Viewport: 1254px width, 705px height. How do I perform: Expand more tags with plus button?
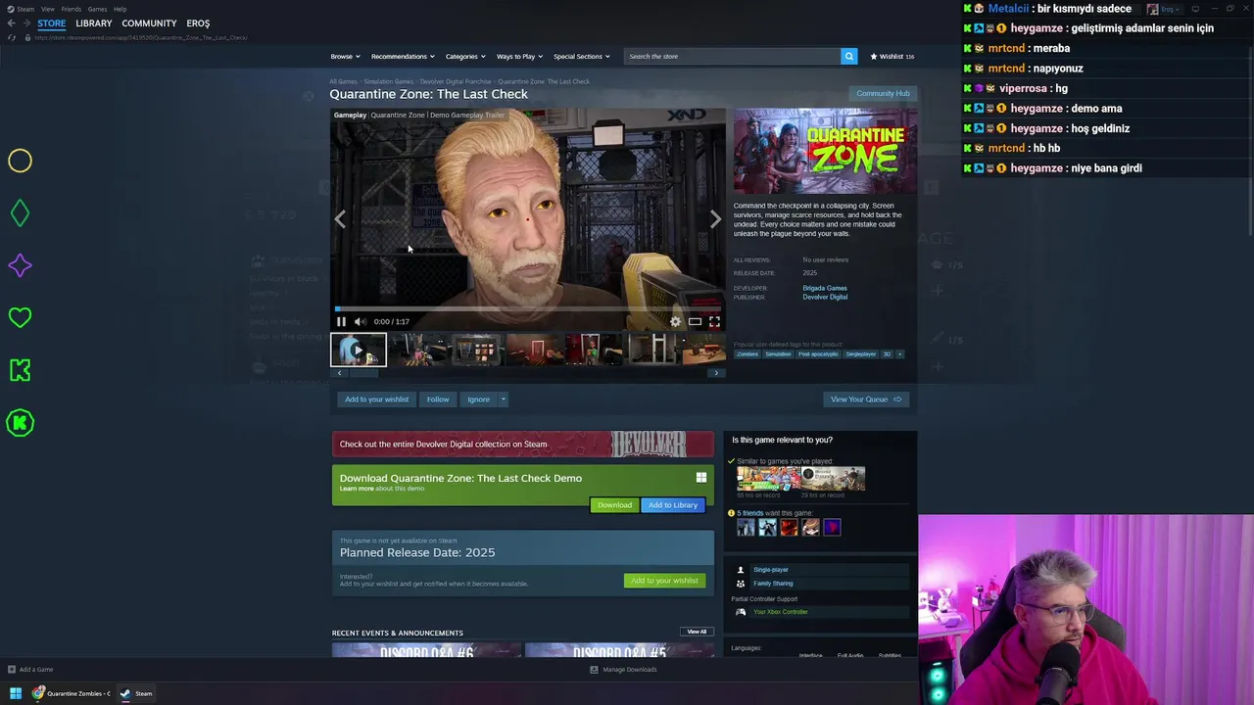pyautogui.click(x=899, y=354)
